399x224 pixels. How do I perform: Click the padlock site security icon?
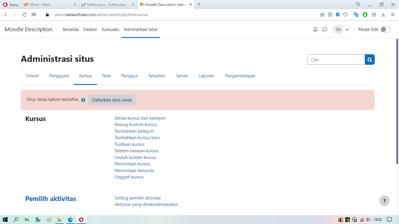point(47,15)
